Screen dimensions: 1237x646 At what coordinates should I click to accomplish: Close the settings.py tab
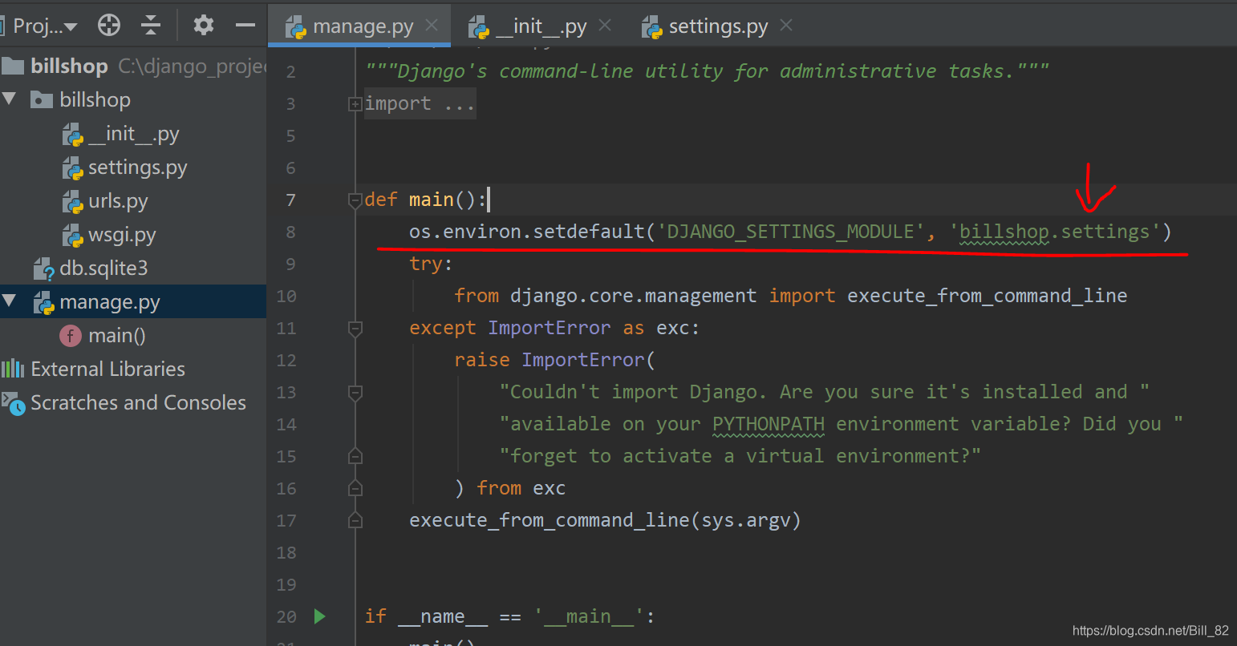click(786, 26)
